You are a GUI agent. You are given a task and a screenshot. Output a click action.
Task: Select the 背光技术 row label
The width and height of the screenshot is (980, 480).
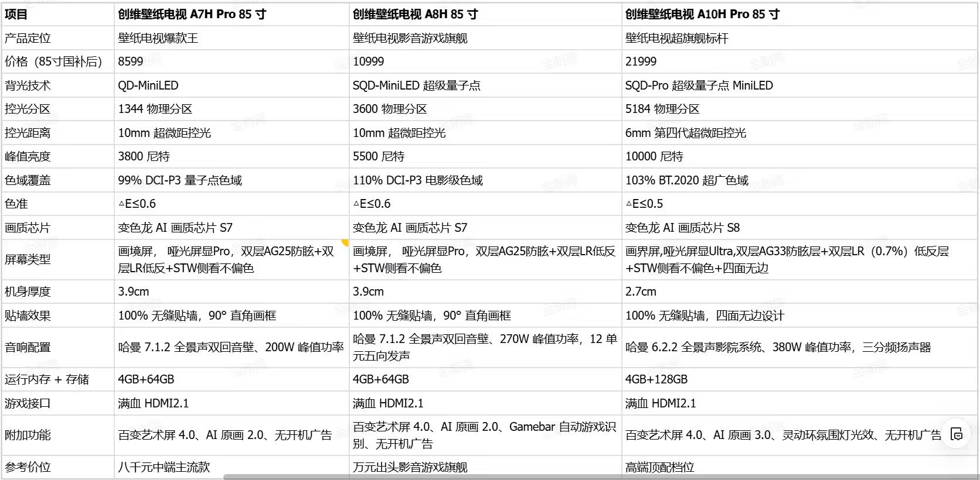click(58, 85)
